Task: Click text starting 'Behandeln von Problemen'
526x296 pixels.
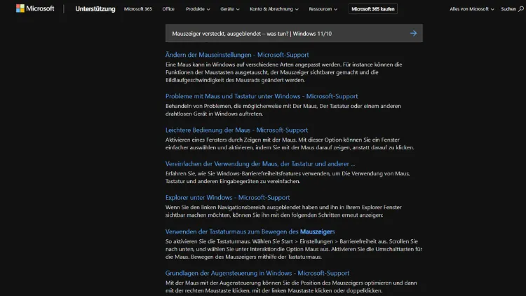Action: pos(283,109)
